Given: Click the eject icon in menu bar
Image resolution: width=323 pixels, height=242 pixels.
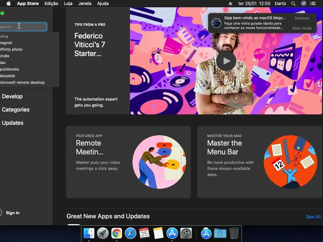Looking at the screenshot, I should click(230, 3).
